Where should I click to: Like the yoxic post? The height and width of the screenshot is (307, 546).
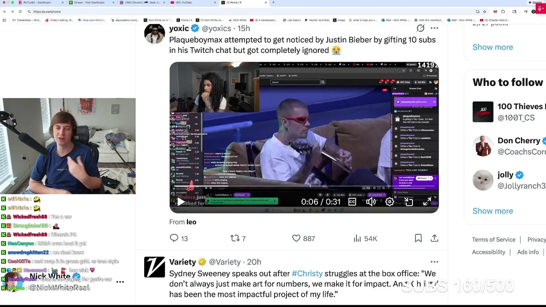click(x=303, y=238)
